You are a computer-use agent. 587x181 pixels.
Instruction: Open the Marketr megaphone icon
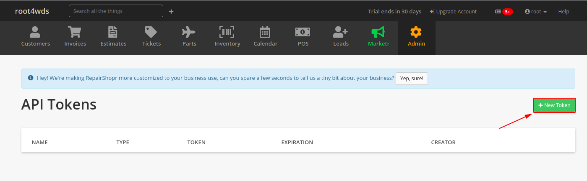378,32
